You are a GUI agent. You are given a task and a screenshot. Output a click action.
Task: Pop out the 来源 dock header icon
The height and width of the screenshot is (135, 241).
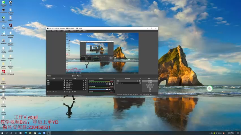(87, 79)
